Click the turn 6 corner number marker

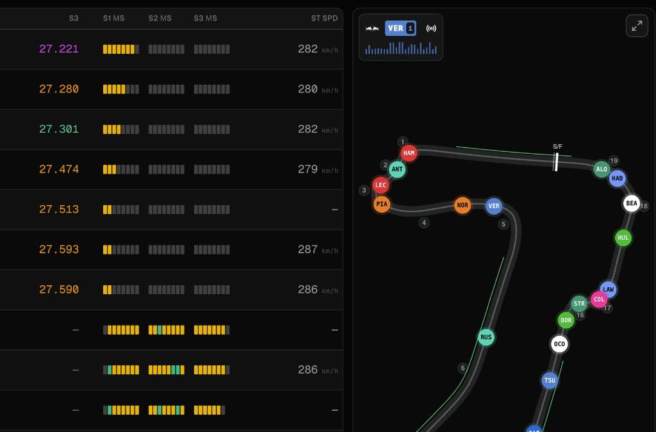[x=463, y=368]
